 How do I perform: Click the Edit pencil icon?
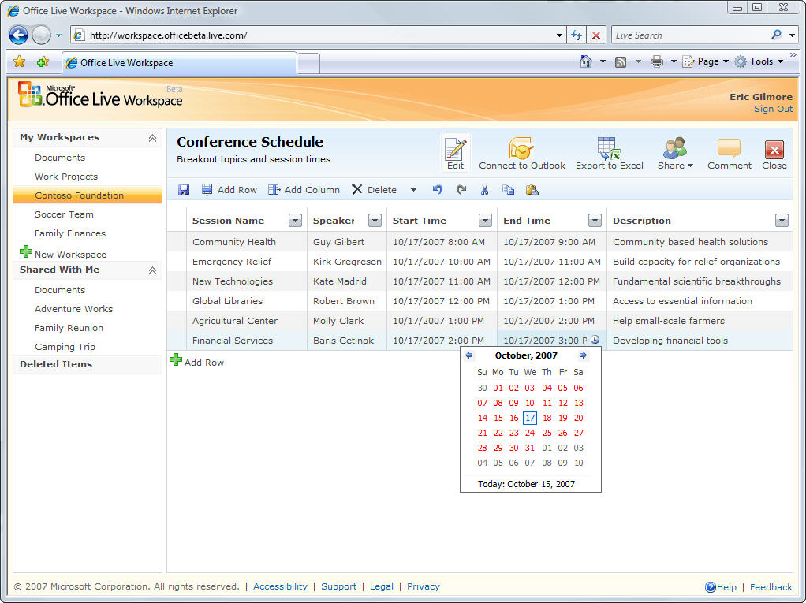pyautogui.click(x=455, y=154)
